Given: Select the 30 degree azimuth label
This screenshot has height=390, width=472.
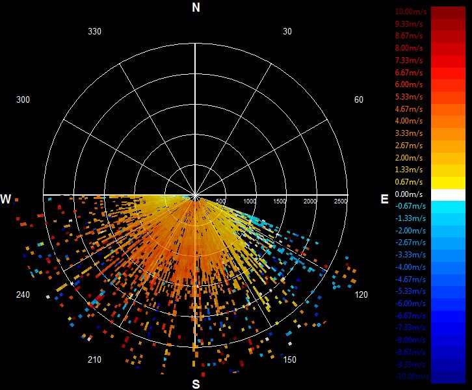Looking at the screenshot, I should pos(287,31).
